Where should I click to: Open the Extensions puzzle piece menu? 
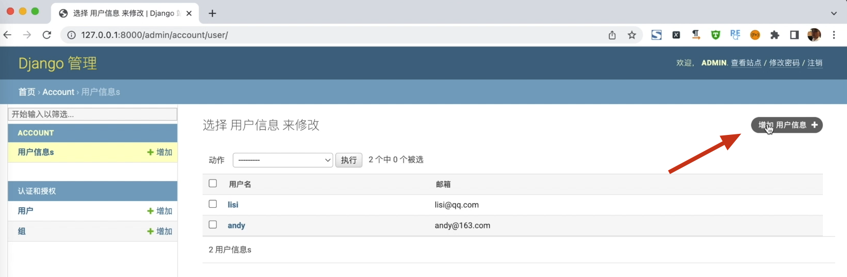click(x=775, y=35)
